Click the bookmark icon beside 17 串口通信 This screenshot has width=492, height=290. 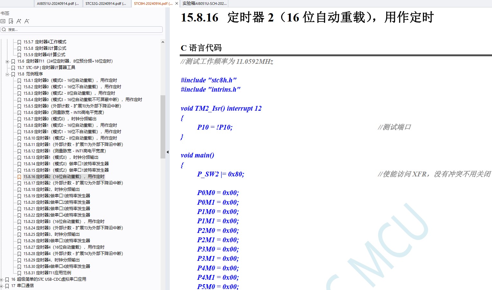[7, 286]
